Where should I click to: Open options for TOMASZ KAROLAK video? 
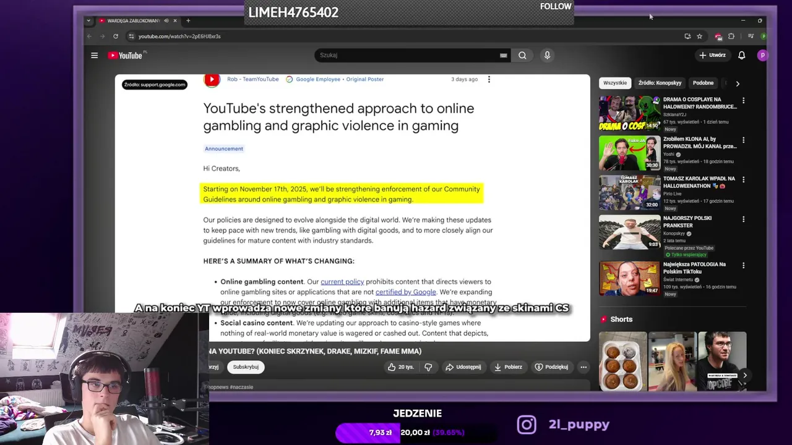[x=743, y=179]
